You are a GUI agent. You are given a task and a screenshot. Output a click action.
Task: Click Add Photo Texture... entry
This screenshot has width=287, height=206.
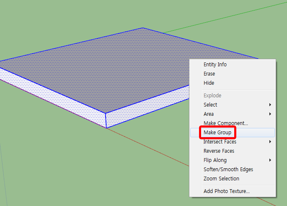pyautogui.click(x=233, y=191)
